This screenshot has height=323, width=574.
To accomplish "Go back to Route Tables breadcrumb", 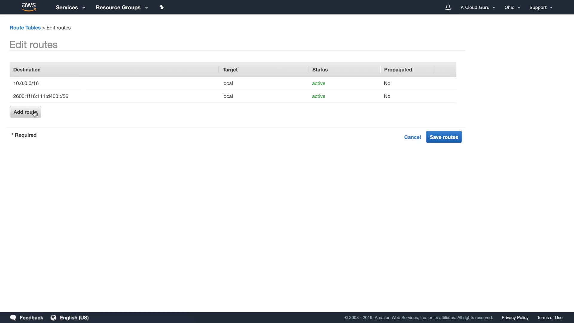I will [25, 28].
